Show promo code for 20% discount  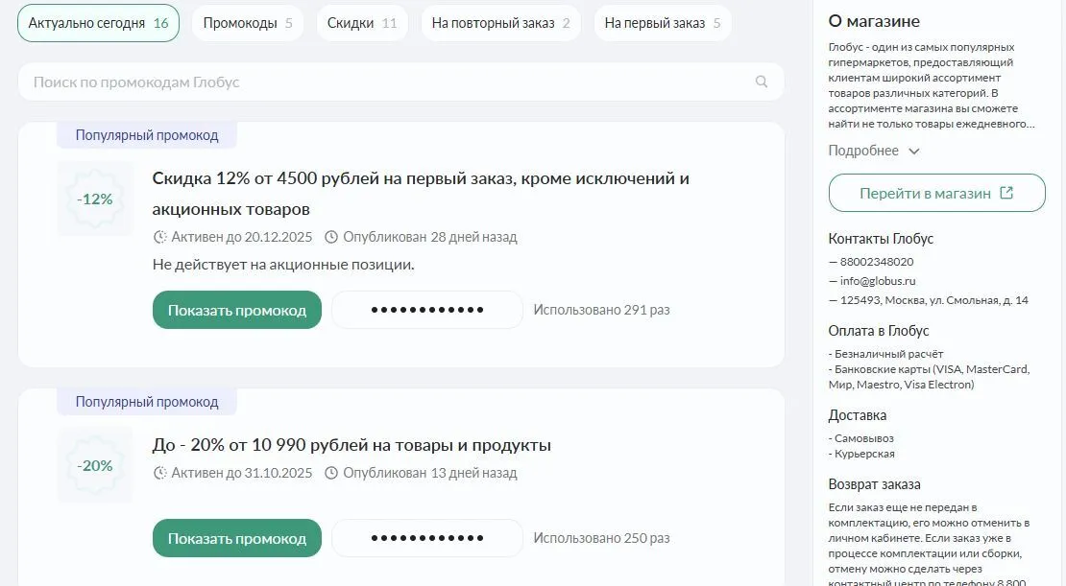236,538
